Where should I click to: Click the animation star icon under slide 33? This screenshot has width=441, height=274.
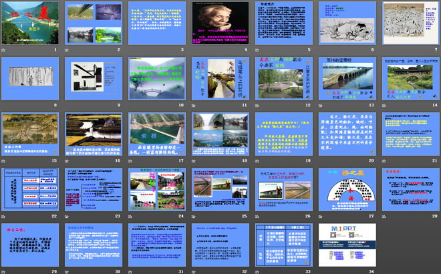(x=257, y=272)
